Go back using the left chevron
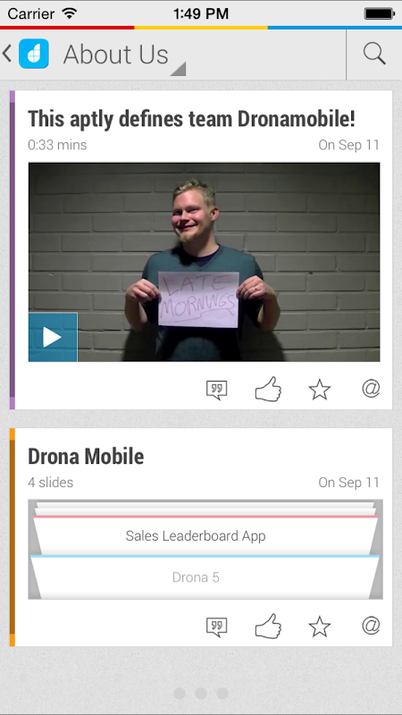402x715 pixels. (x=7, y=54)
